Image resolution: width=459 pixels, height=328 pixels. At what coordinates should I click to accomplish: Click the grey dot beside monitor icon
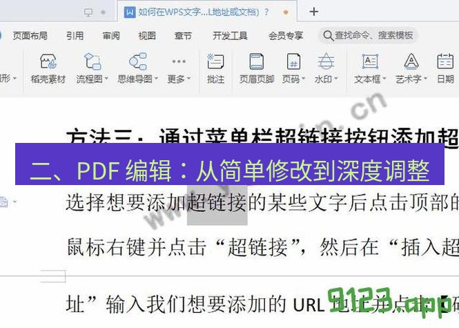pyautogui.click(x=103, y=12)
